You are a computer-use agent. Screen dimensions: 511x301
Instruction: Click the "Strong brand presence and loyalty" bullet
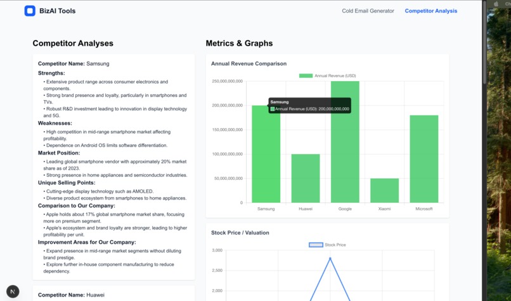click(115, 99)
